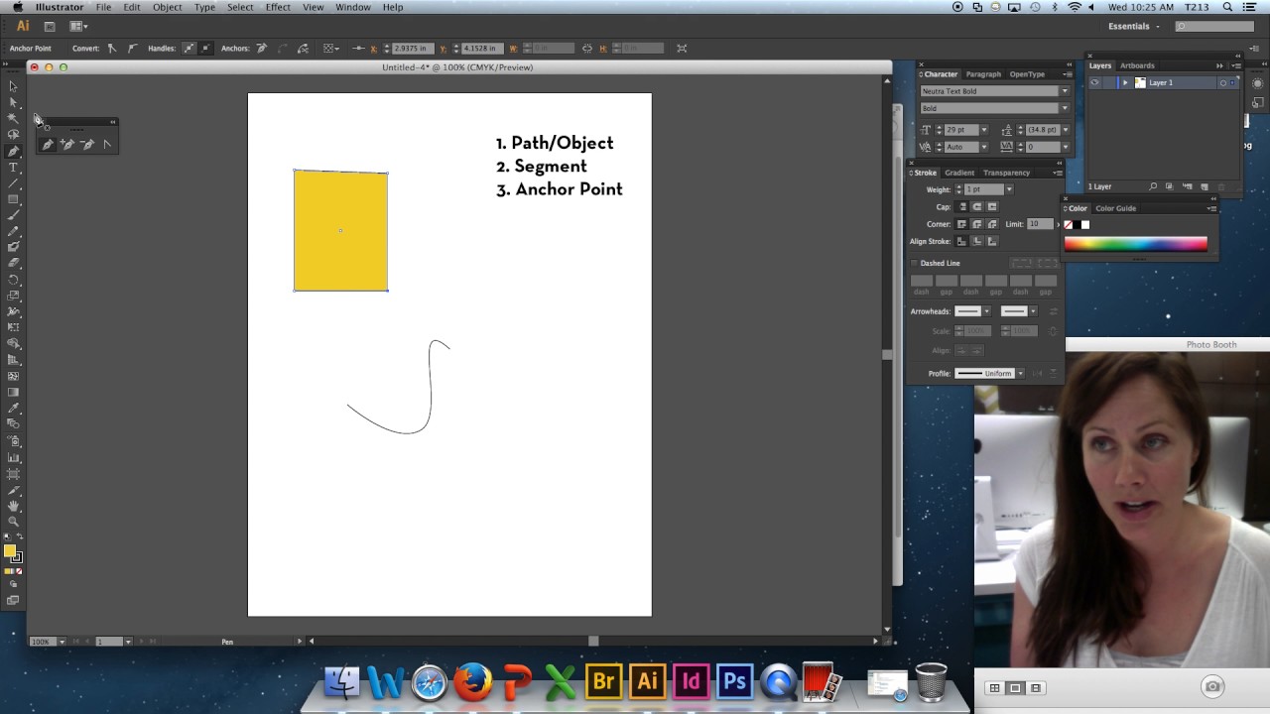Screen dimensions: 1270x714
Task: Enable the Dashed Line checkbox
Action: (x=915, y=263)
